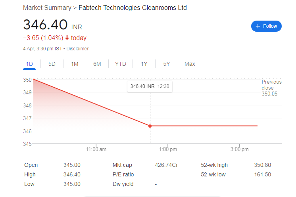This screenshot has width=296, height=197.
Task: Click the red data point on chart
Action: click(x=150, y=126)
